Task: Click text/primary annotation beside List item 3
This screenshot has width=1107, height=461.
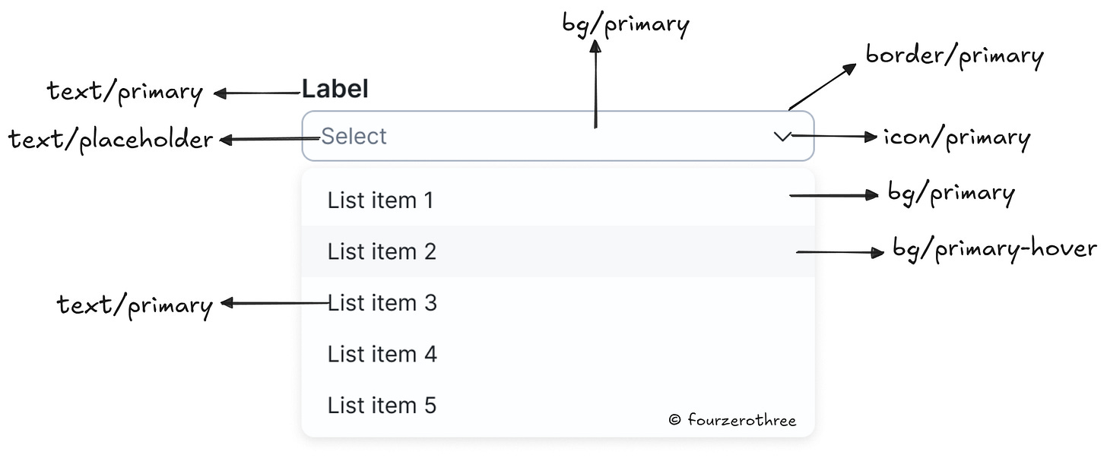Action: tap(135, 305)
